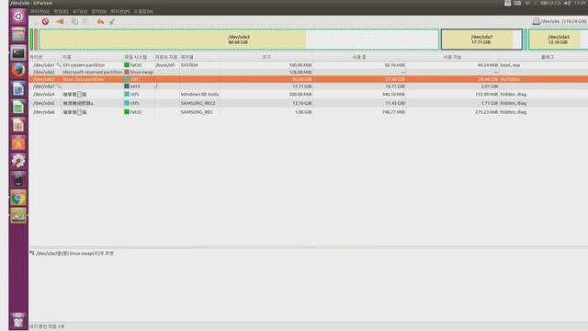Click the Windows RE tools label
588x331 pixels.
pyautogui.click(x=199, y=94)
